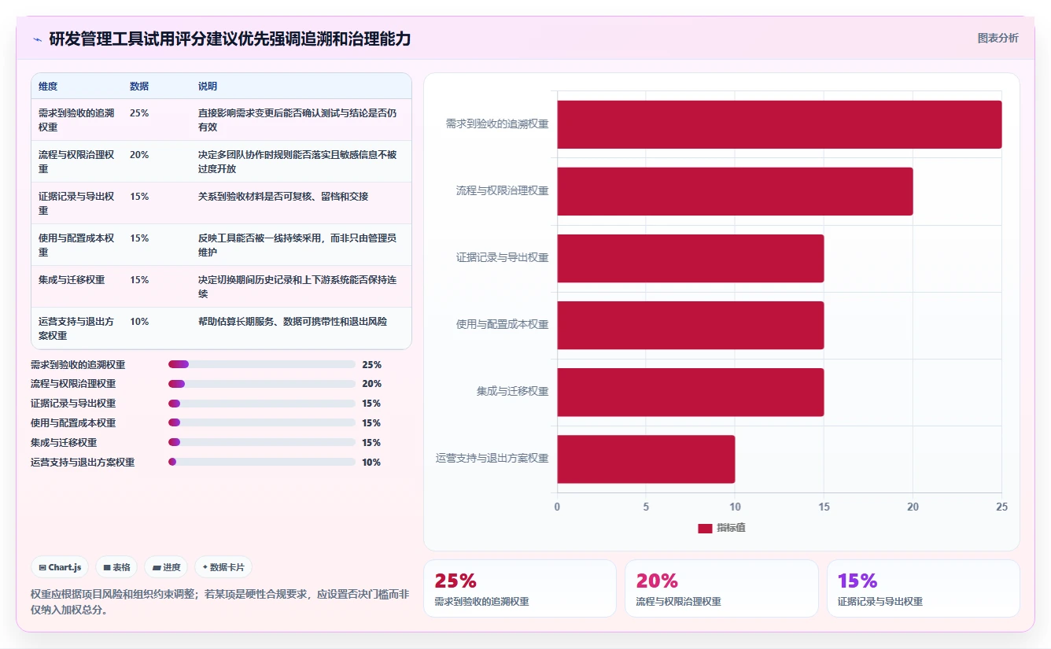1051x649 pixels.
Task: Click the 流程与权限治理权重 progress bar
Action: 262,384
